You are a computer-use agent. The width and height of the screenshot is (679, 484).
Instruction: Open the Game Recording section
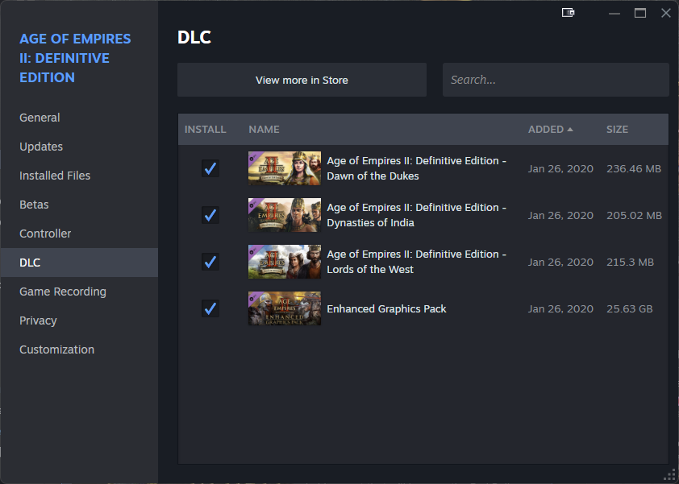(79, 292)
